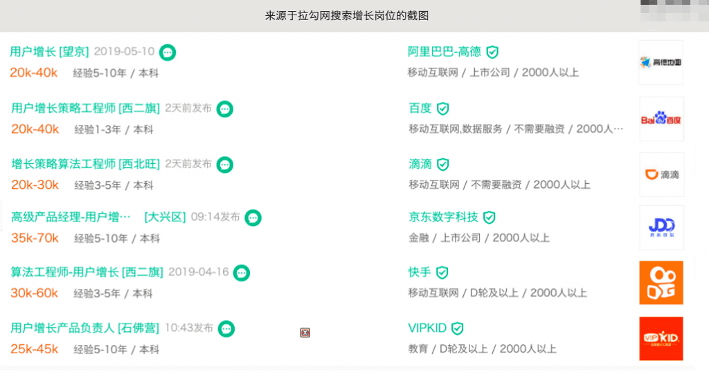Click verified shield next to VIPKID
The height and width of the screenshot is (374, 709).
pos(458,328)
